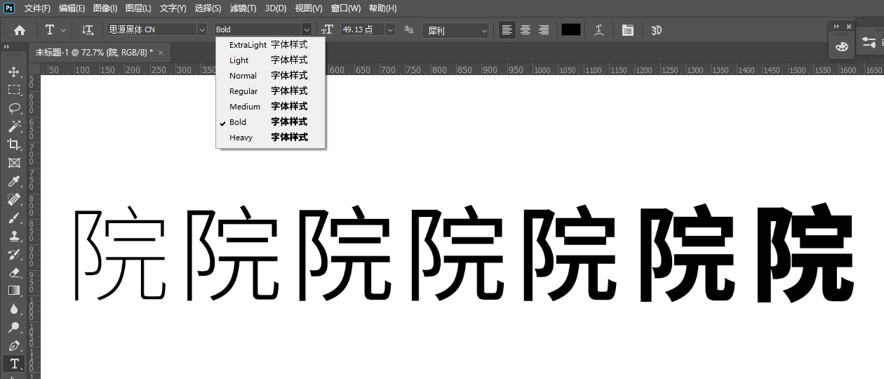Close the 未标题-1 document tab
Screen dimensions: 884x379
pos(161,53)
